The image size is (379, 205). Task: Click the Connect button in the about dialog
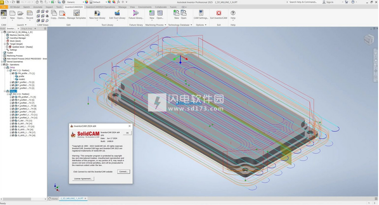(x=123, y=172)
